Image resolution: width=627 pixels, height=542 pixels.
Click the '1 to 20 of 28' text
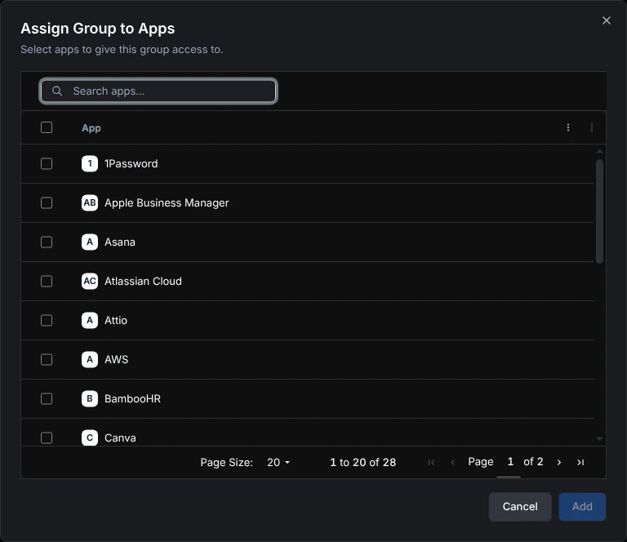tap(362, 463)
